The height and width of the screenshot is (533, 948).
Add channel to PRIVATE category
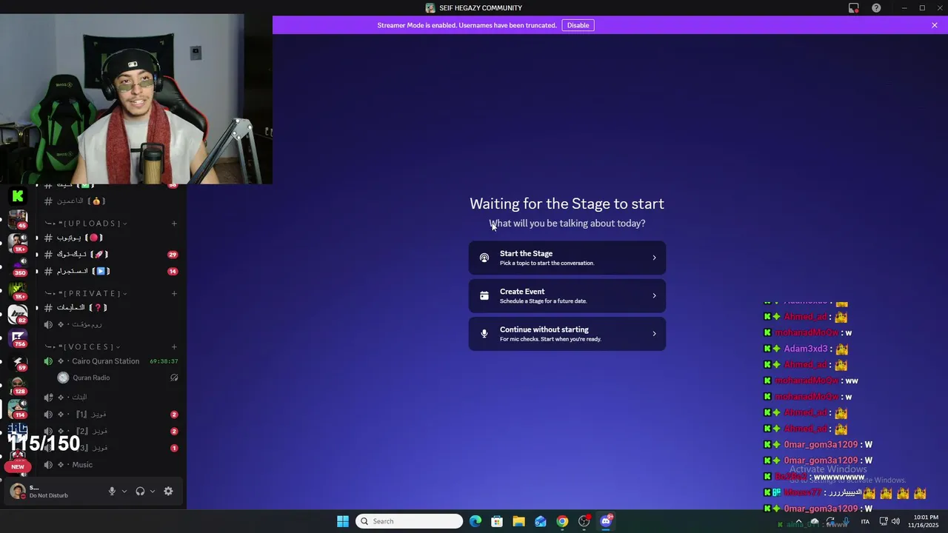[x=174, y=293]
